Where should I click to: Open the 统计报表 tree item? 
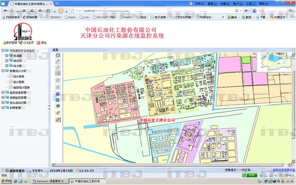pyautogui.click(x=19, y=76)
